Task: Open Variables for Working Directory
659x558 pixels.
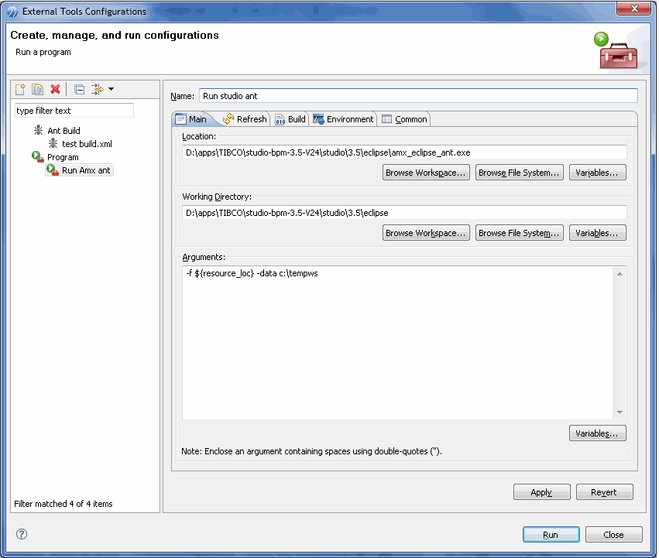Action: 597,233
